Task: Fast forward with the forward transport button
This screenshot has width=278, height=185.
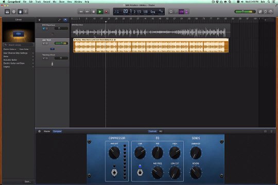Action: click(87, 12)
